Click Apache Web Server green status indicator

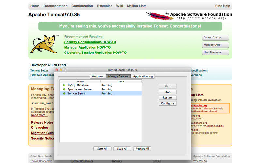64,89
